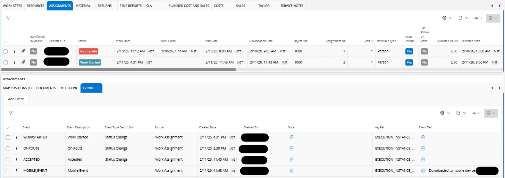This screenshot has height=178, width=505.
Task: Toggle Fixed Resource Yes on Incomplete row
Action: pos(409,51)
